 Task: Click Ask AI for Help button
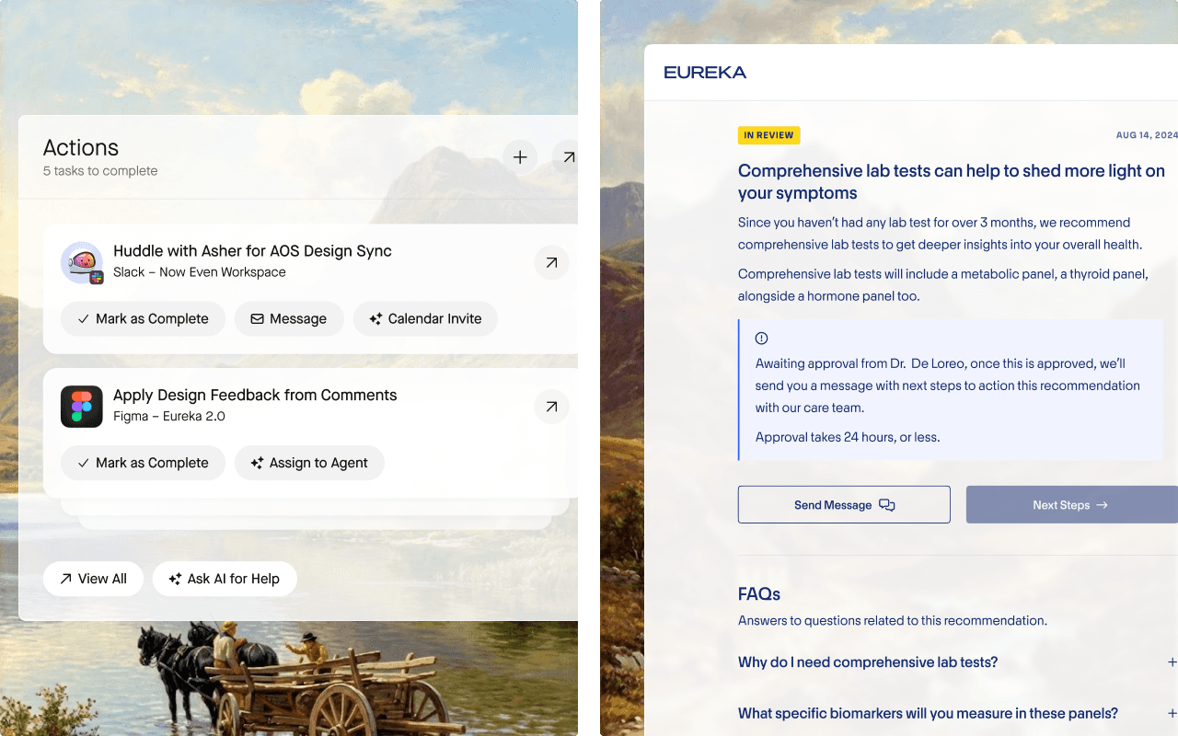tap(225, 579)
